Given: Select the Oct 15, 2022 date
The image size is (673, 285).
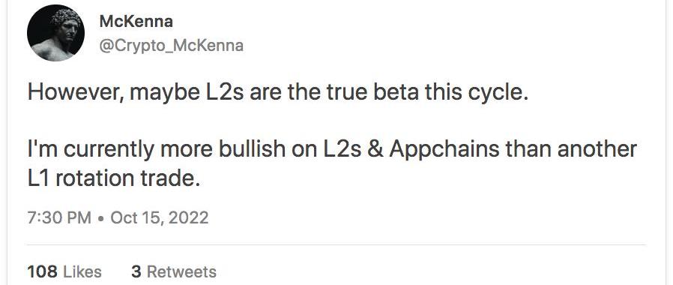Looking at the screenshot, I should tap(159, 217).
